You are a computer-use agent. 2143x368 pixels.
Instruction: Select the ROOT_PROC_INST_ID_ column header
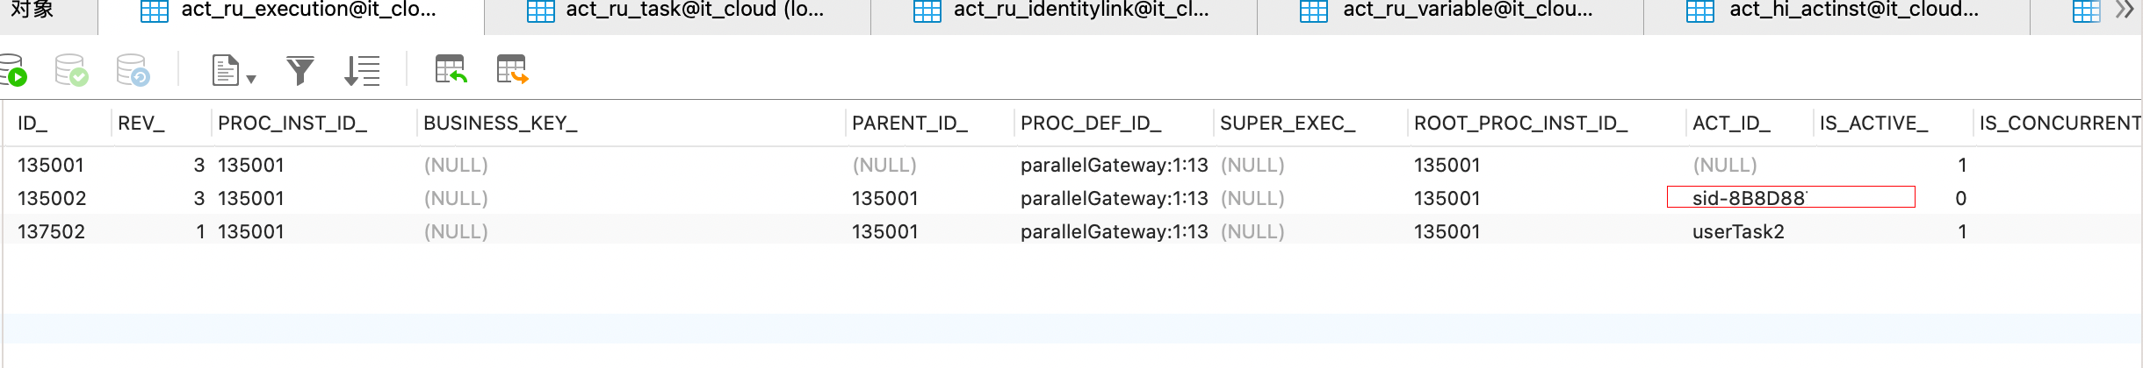pos(1520,124)
